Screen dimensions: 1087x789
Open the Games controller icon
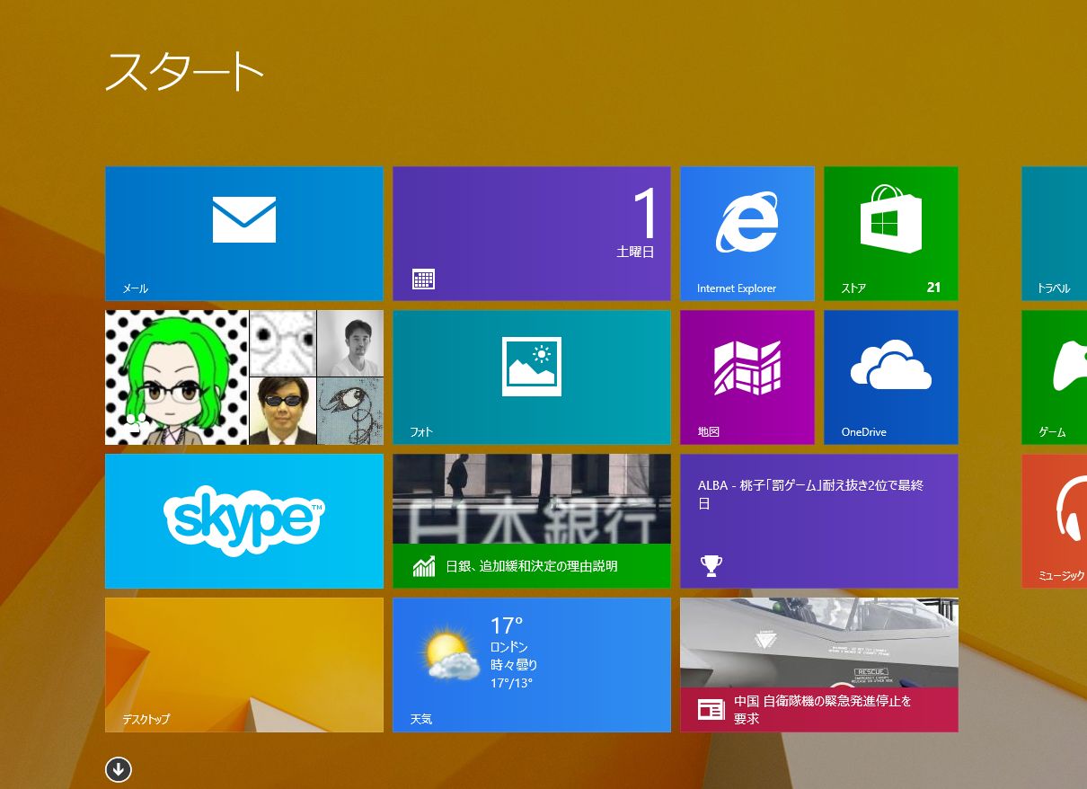1070,365
